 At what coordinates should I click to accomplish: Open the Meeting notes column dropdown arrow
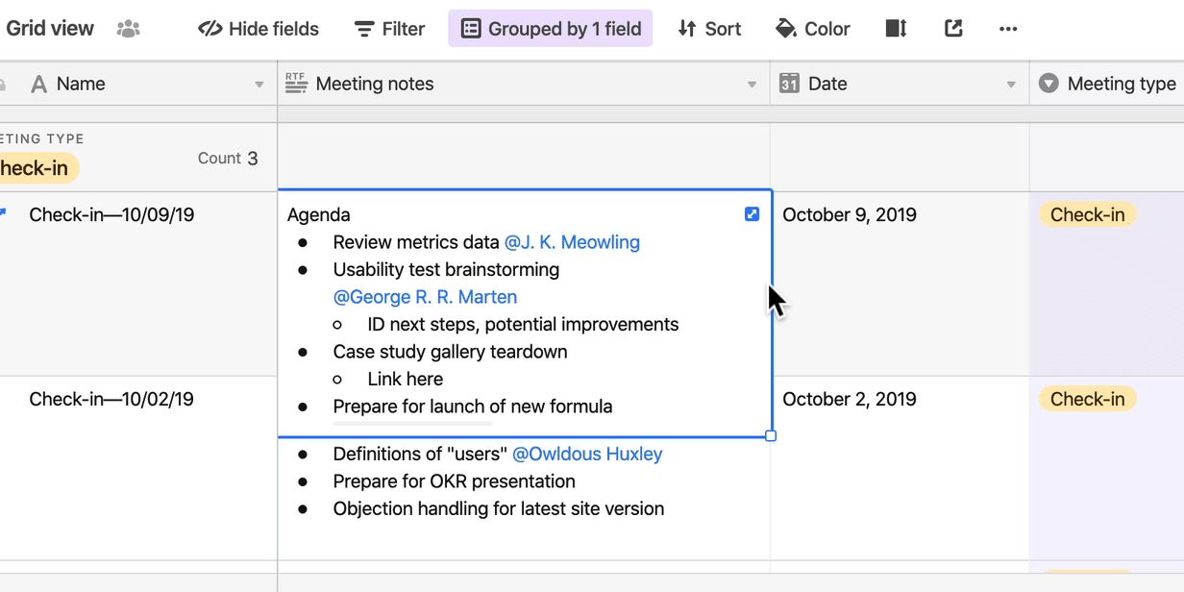point(752,85)
